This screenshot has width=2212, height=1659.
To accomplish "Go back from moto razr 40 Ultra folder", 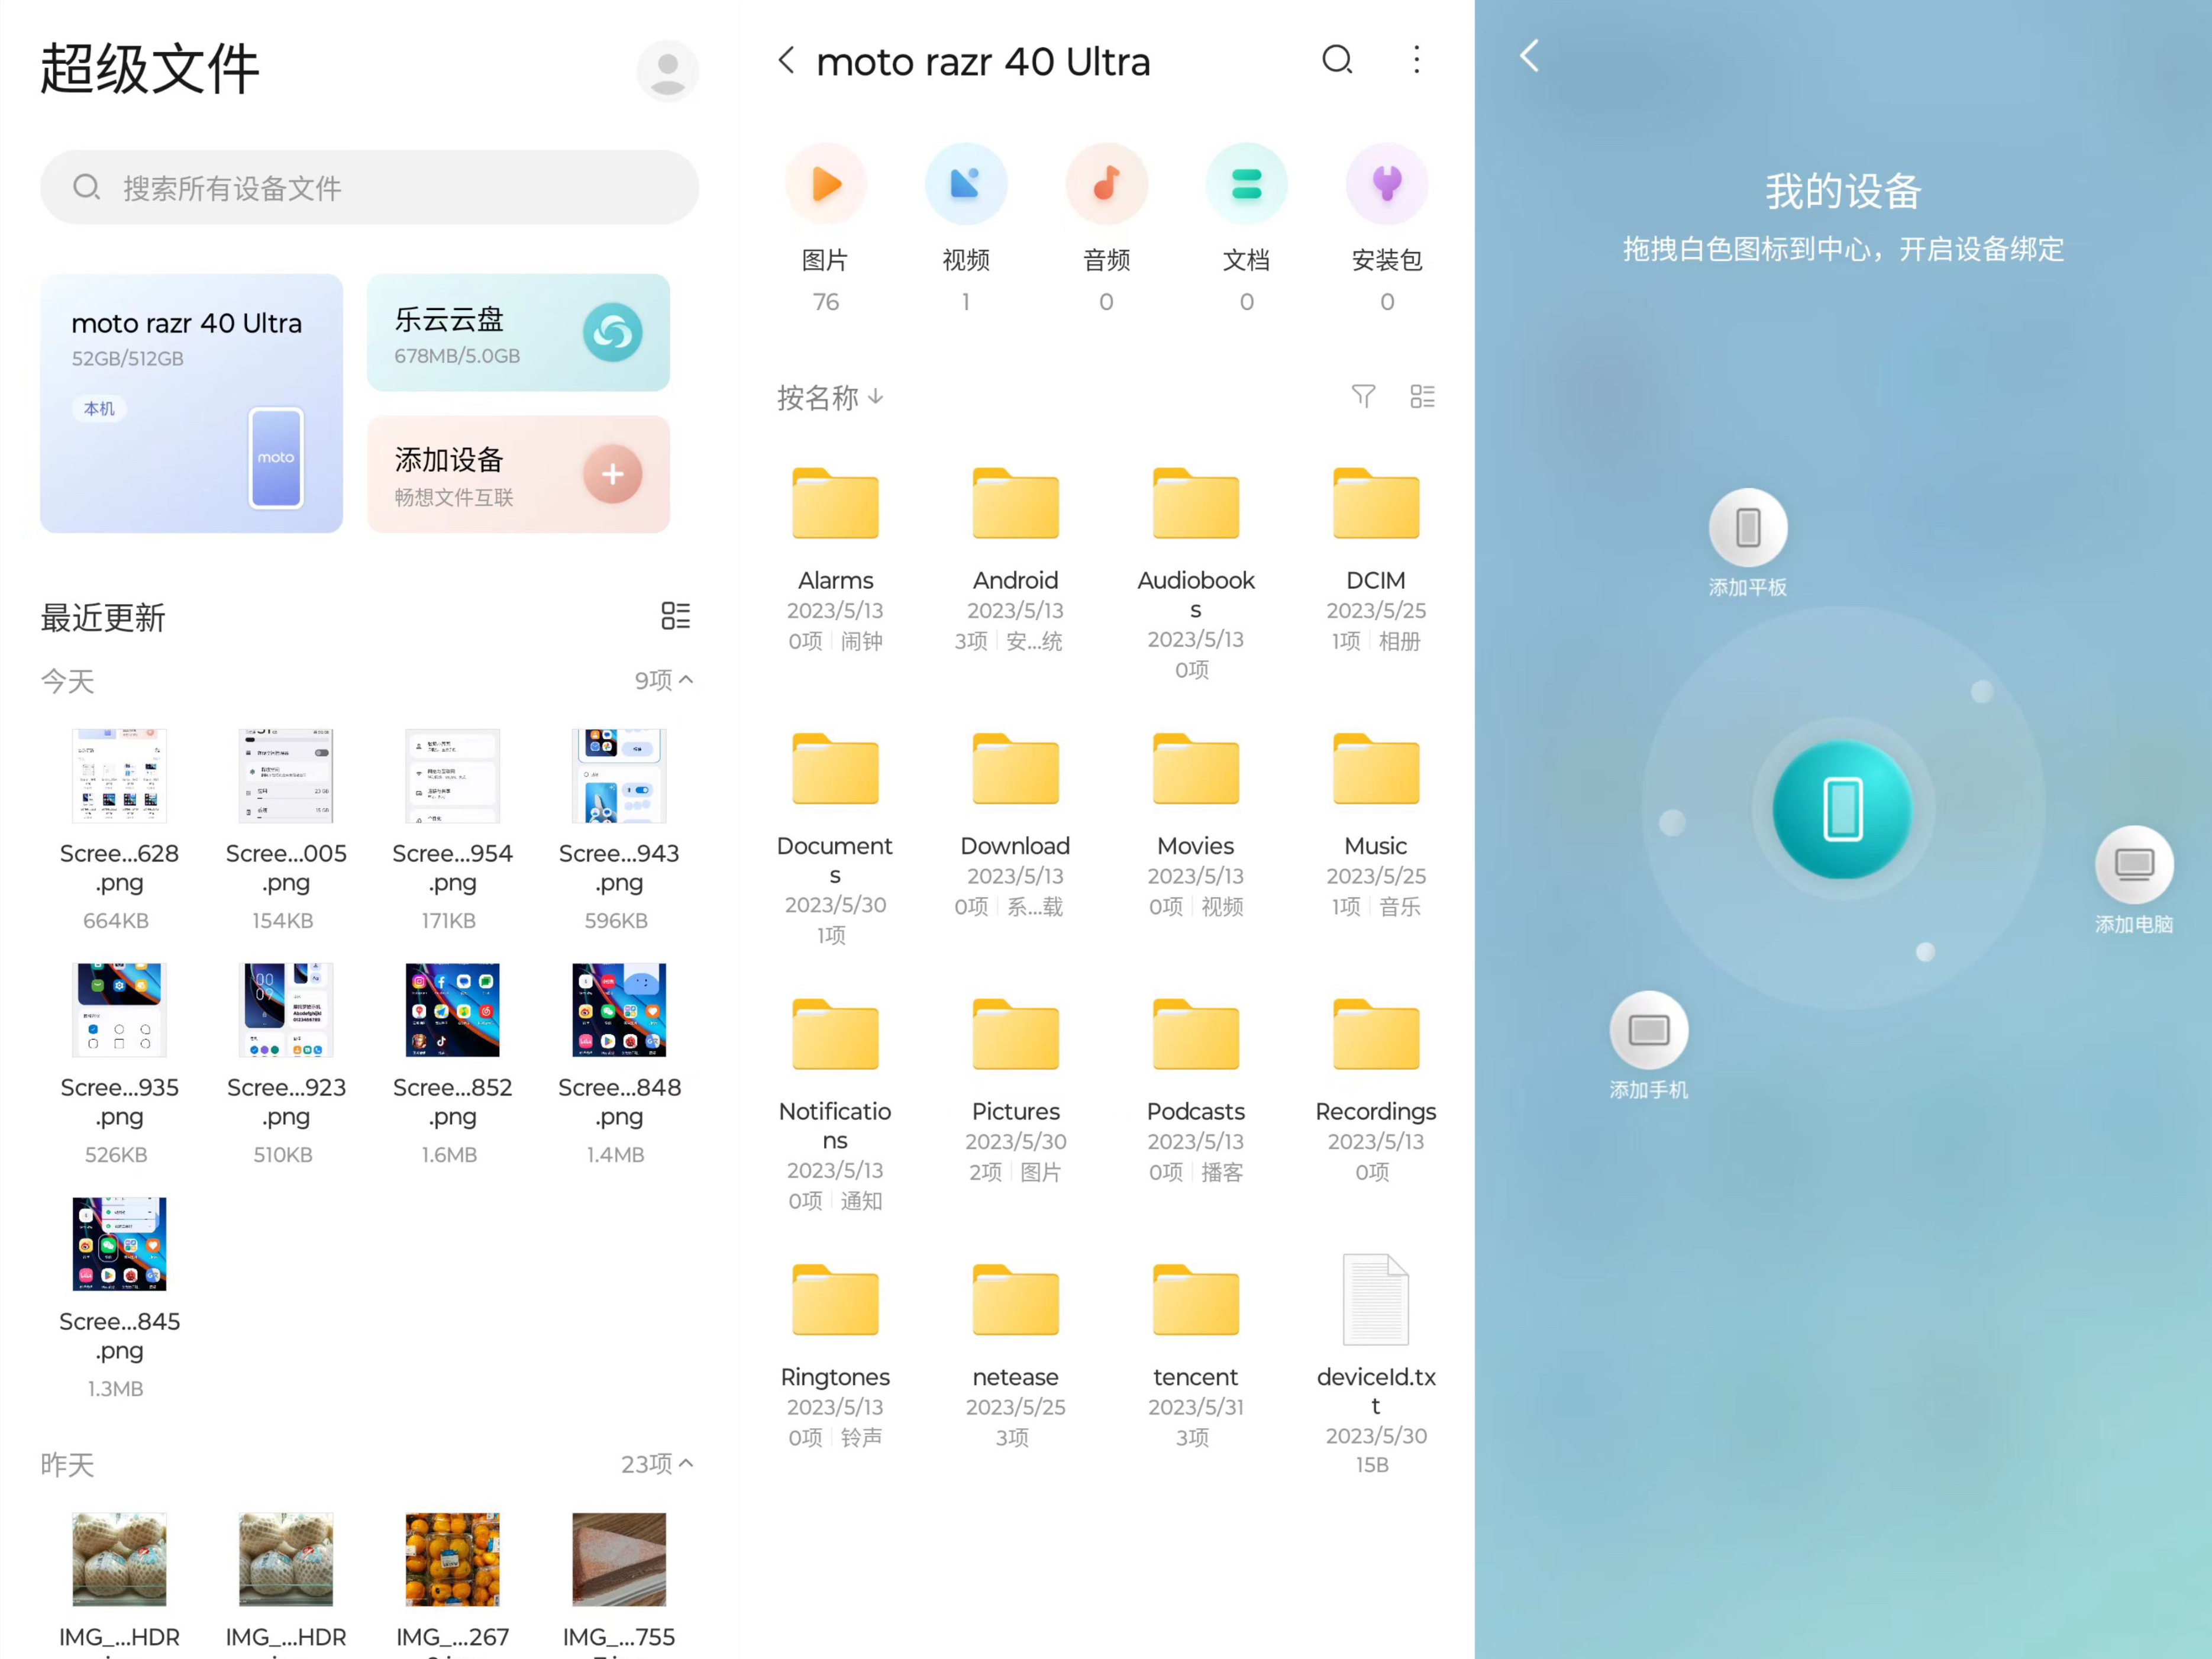I will coord(787,60).
